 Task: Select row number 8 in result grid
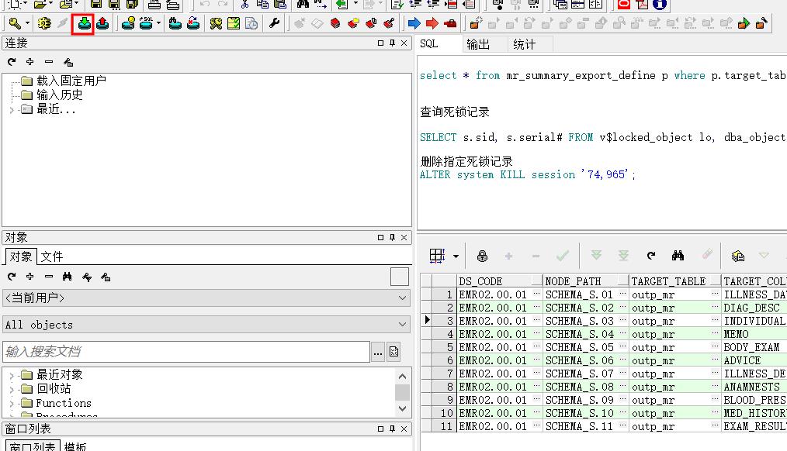click(x=444, y=387)
